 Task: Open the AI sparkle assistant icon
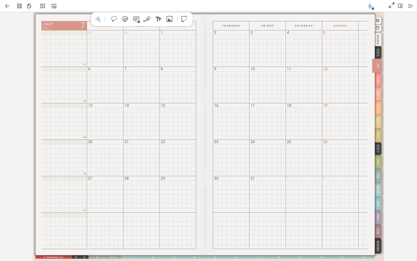point(391,6)
